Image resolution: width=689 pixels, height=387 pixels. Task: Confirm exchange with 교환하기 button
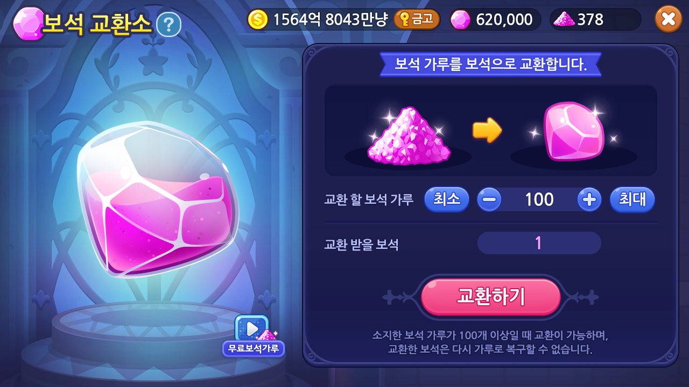coord(491,297)
